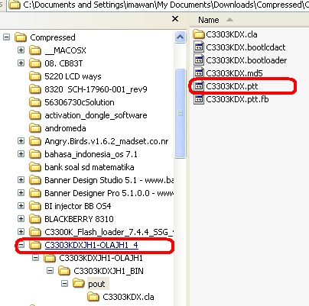Expand BI injector BB OS4 node

(21, 206)
